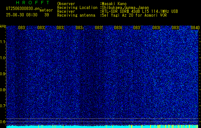Viewport: 201px width, 128px height.
Task: Click the 'Receiver' field label
Action: pyautogui.click(x=66, y=12)
